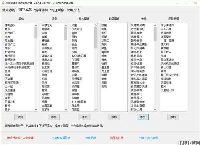
Task: Select the *博物成就 tab
Action: [25, 10]
